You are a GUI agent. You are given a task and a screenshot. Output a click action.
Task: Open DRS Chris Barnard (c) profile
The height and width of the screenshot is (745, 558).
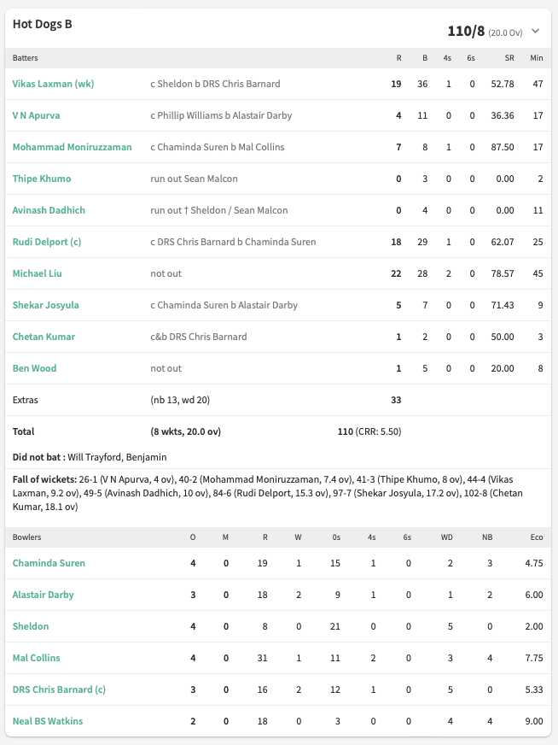coord(59,689)
